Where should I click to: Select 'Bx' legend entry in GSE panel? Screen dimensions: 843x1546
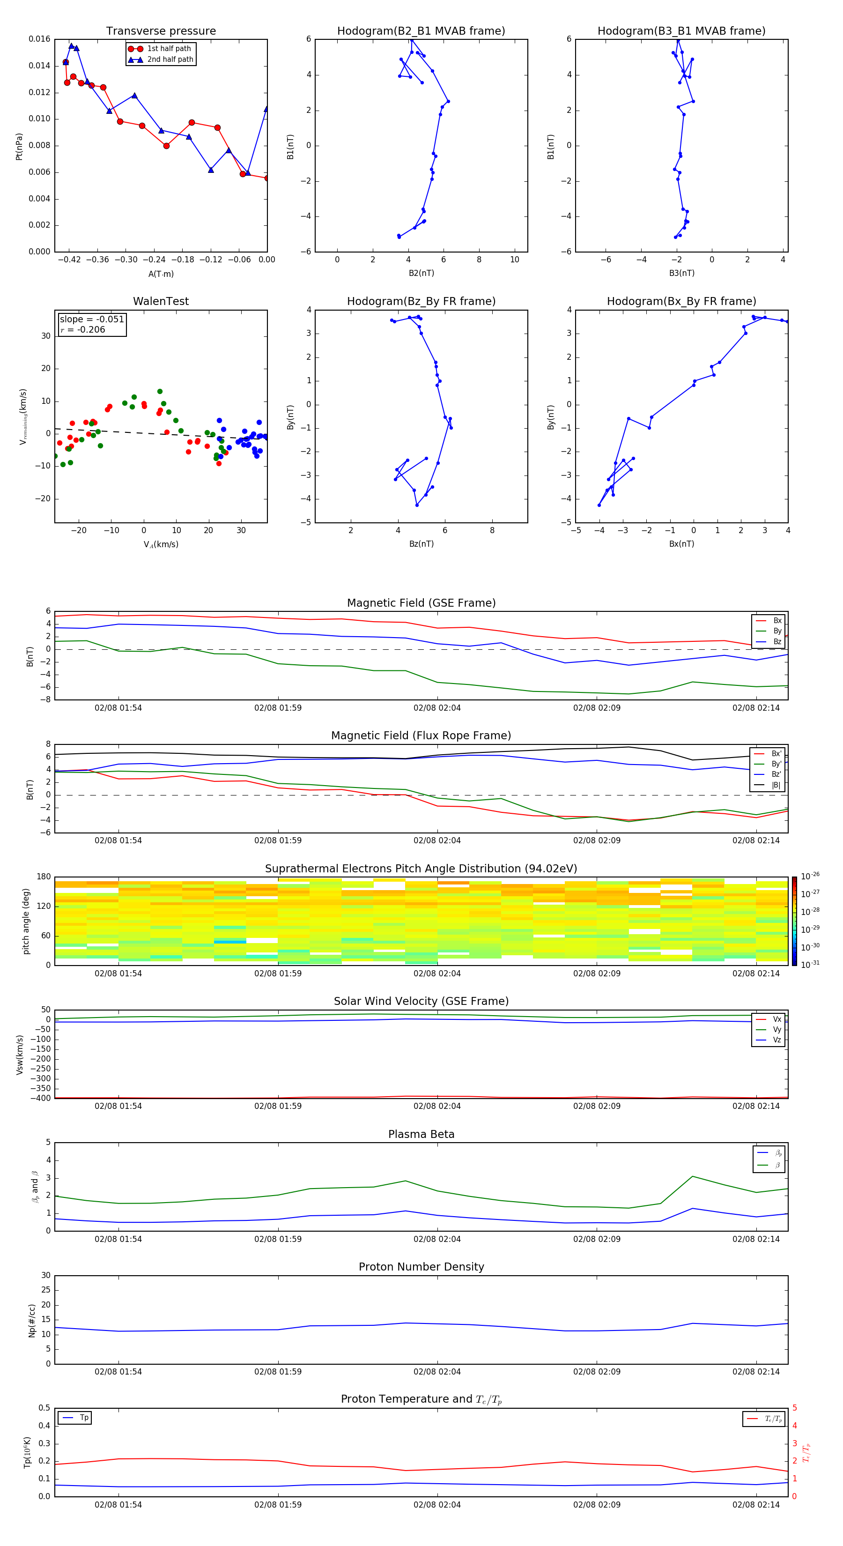(x=769, y=621)
